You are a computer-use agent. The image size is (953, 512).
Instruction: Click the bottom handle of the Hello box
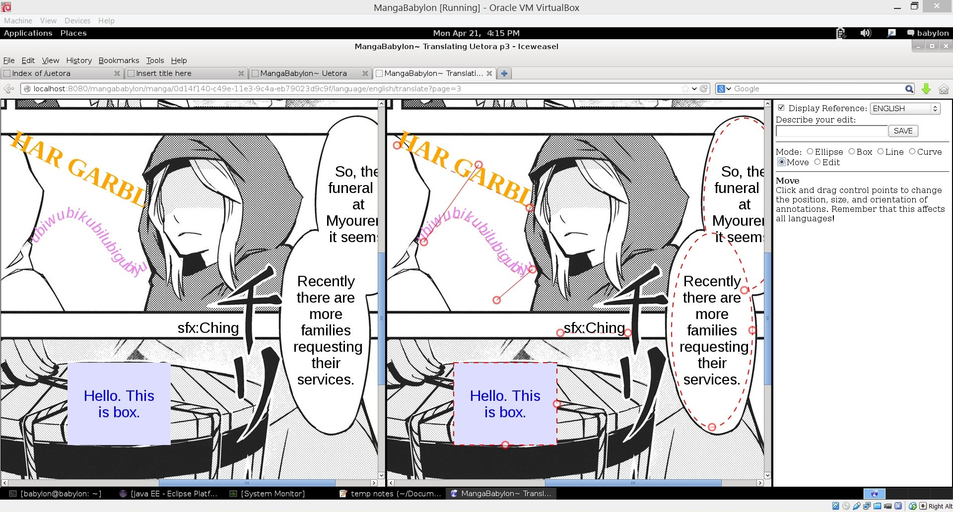click(505, 445)
